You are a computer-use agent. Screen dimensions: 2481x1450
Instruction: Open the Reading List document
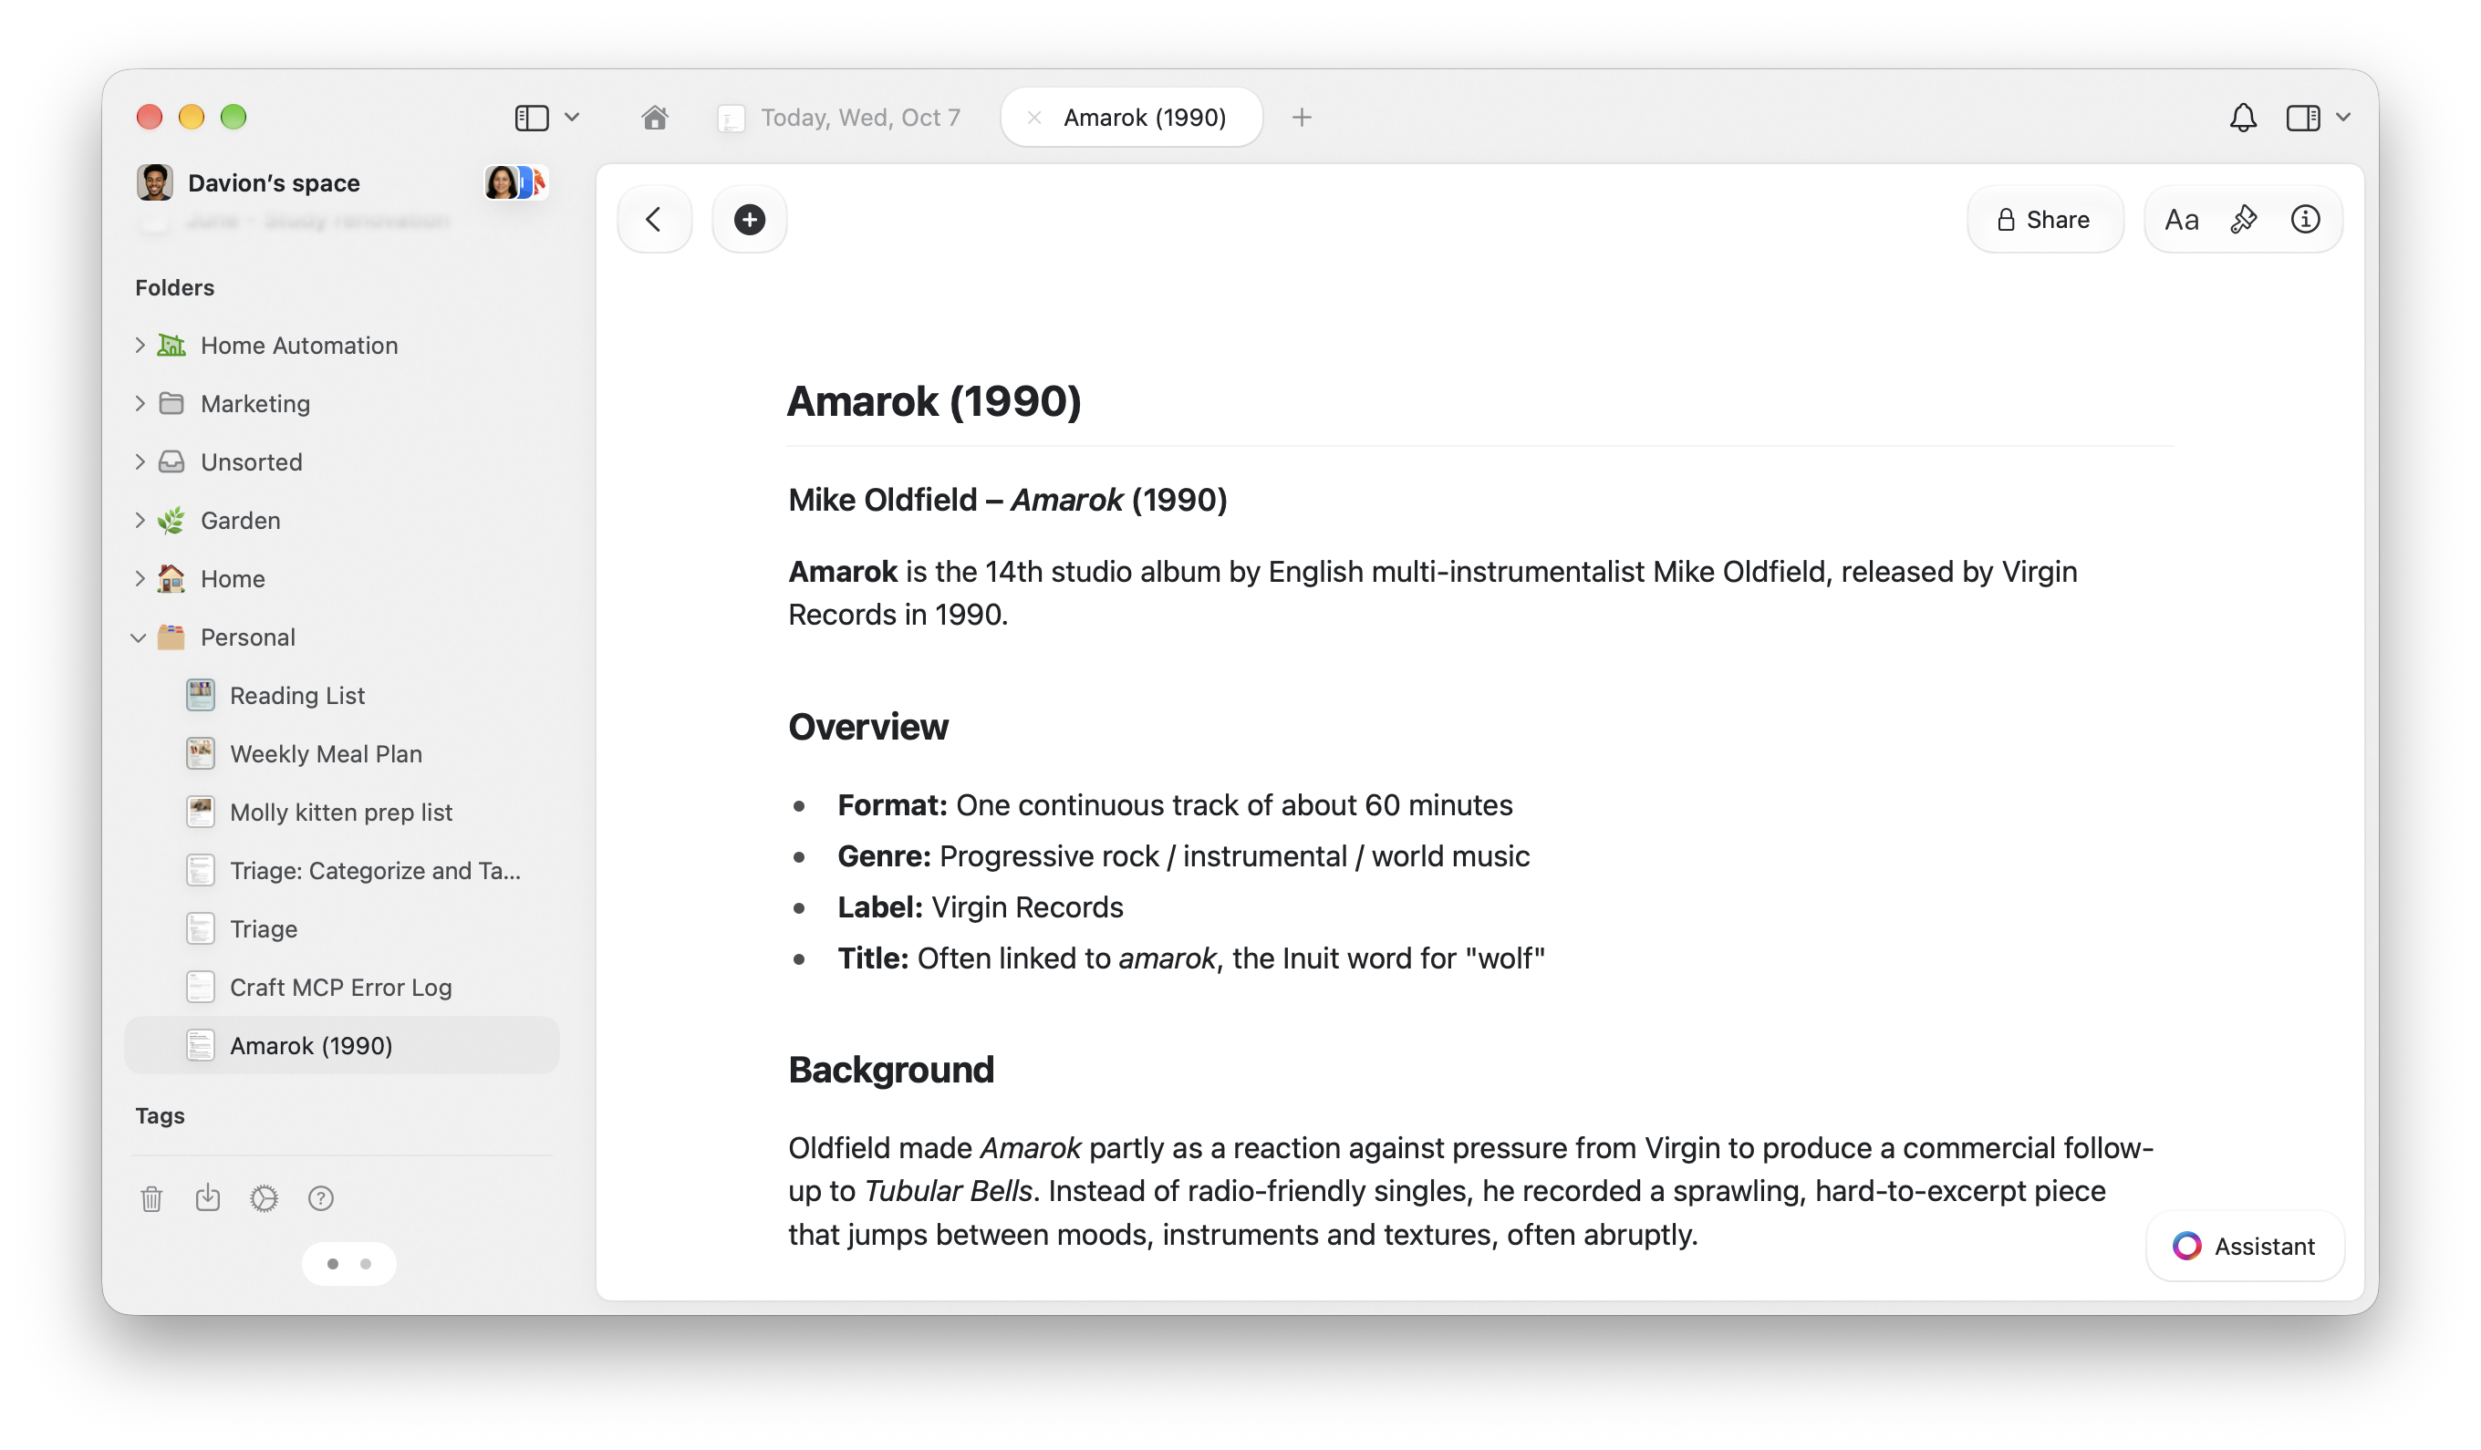(342, 695)
